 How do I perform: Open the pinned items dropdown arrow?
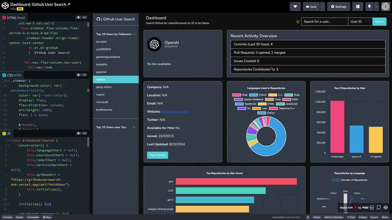[376, 6]
